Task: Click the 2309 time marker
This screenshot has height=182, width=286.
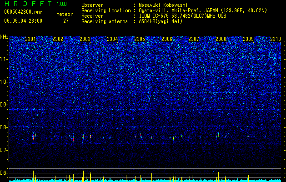Action: click(248, 39)
